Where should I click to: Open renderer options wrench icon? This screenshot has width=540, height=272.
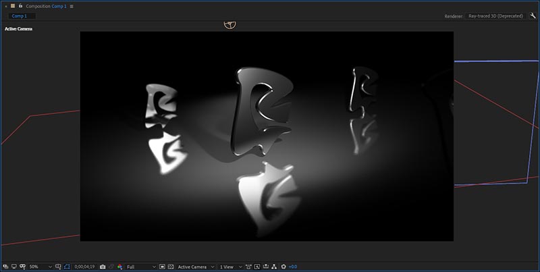533,16
